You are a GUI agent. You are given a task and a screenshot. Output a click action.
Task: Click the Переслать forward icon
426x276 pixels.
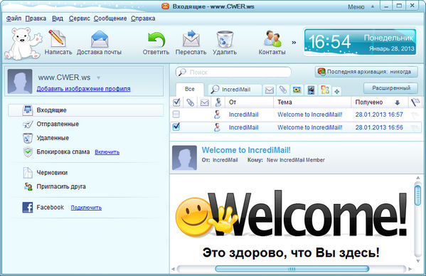[x=191, y=38]
